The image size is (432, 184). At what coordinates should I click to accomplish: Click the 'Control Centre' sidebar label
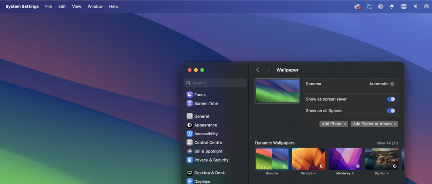[x=208, y=142]
